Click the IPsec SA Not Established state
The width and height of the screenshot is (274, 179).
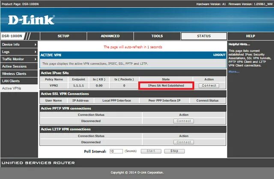166,85
